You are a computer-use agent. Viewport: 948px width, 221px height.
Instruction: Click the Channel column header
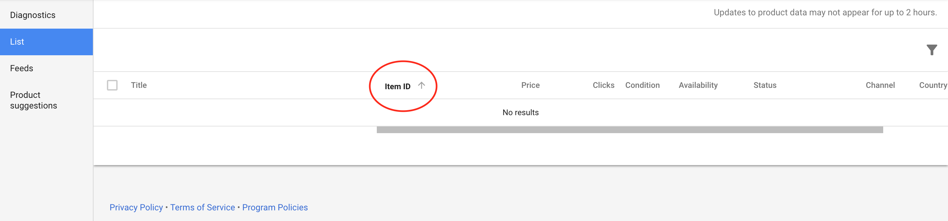point(880,85)
